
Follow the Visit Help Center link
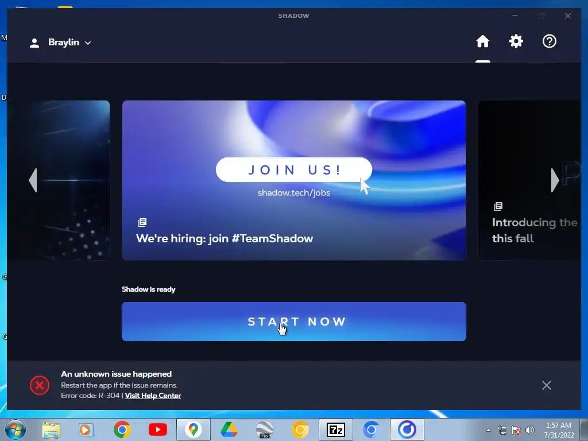153,396
